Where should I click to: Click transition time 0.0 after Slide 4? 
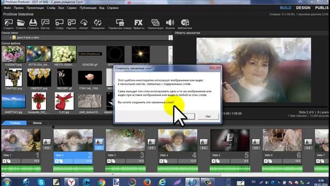point(204,148)
